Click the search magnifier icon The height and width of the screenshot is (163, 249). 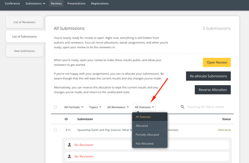(x=182, y=107)
